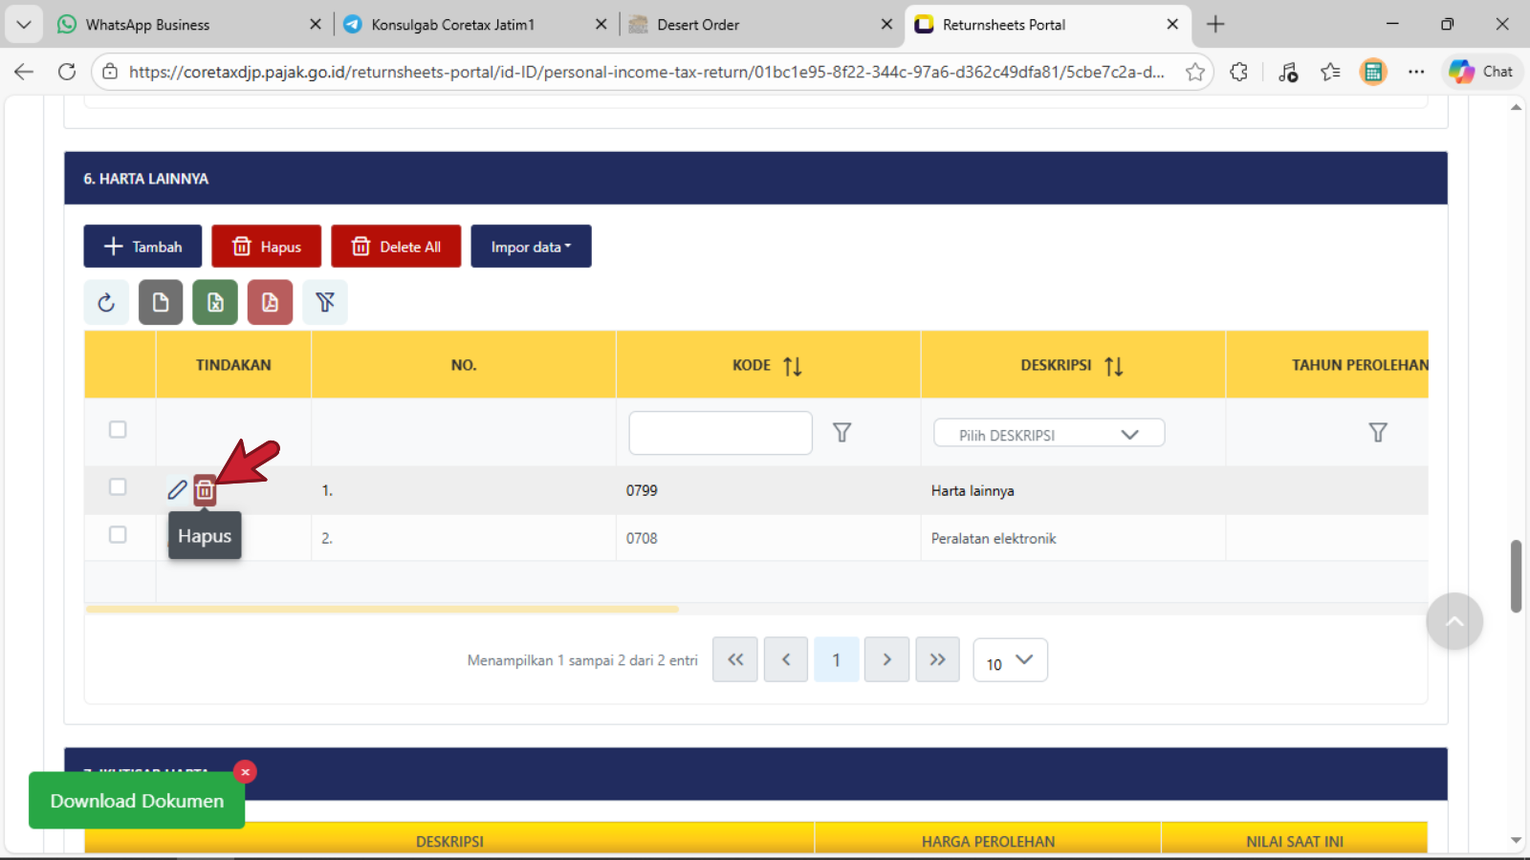This screenshot has height=860, width=1530.
Task: Change the rows-per-page dropdown showing 10
Action: coord(1010,661)
